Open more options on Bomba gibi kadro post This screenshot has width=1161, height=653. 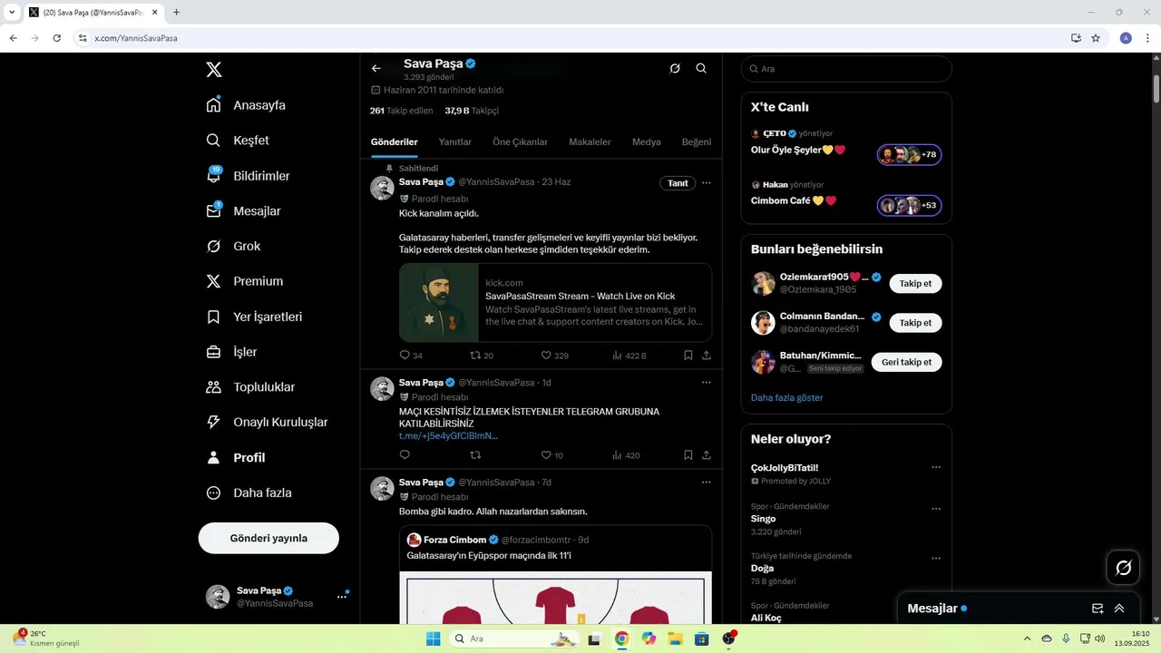click(707, 482)
